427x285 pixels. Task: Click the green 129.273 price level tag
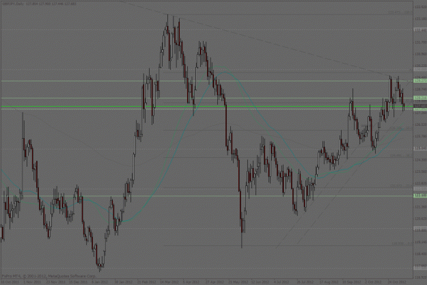click(x=420, y=81)
